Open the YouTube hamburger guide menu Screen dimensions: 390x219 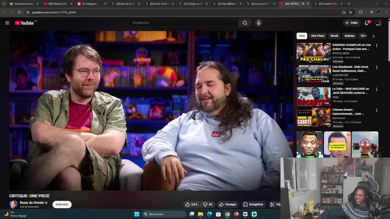pos(7,23)
